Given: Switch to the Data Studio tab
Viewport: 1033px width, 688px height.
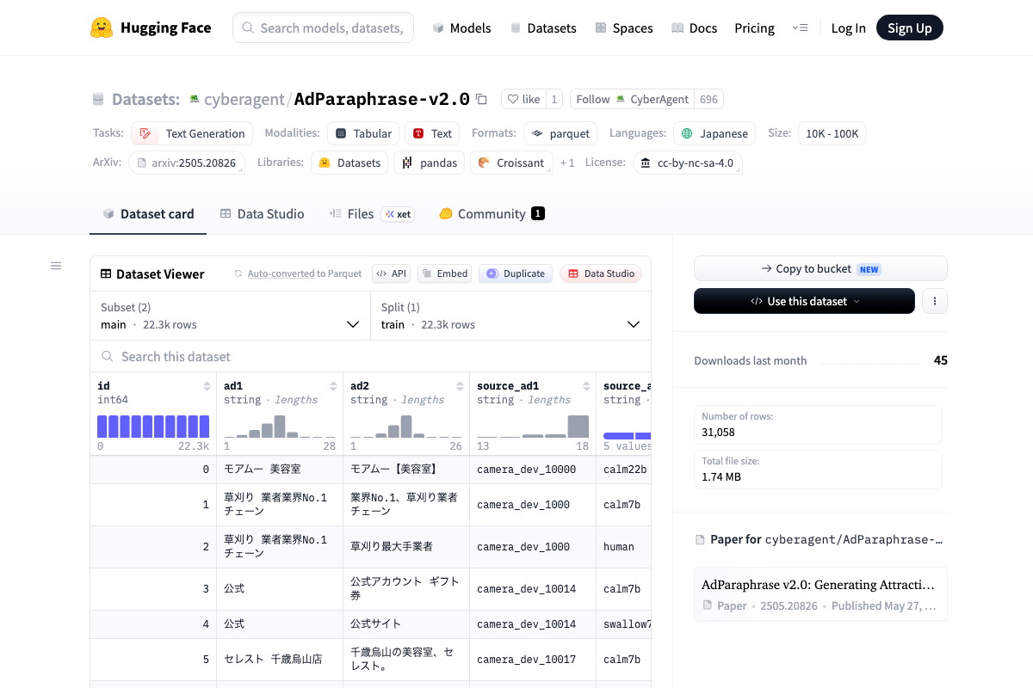Looking at the screenshot, I should [262, 214].
